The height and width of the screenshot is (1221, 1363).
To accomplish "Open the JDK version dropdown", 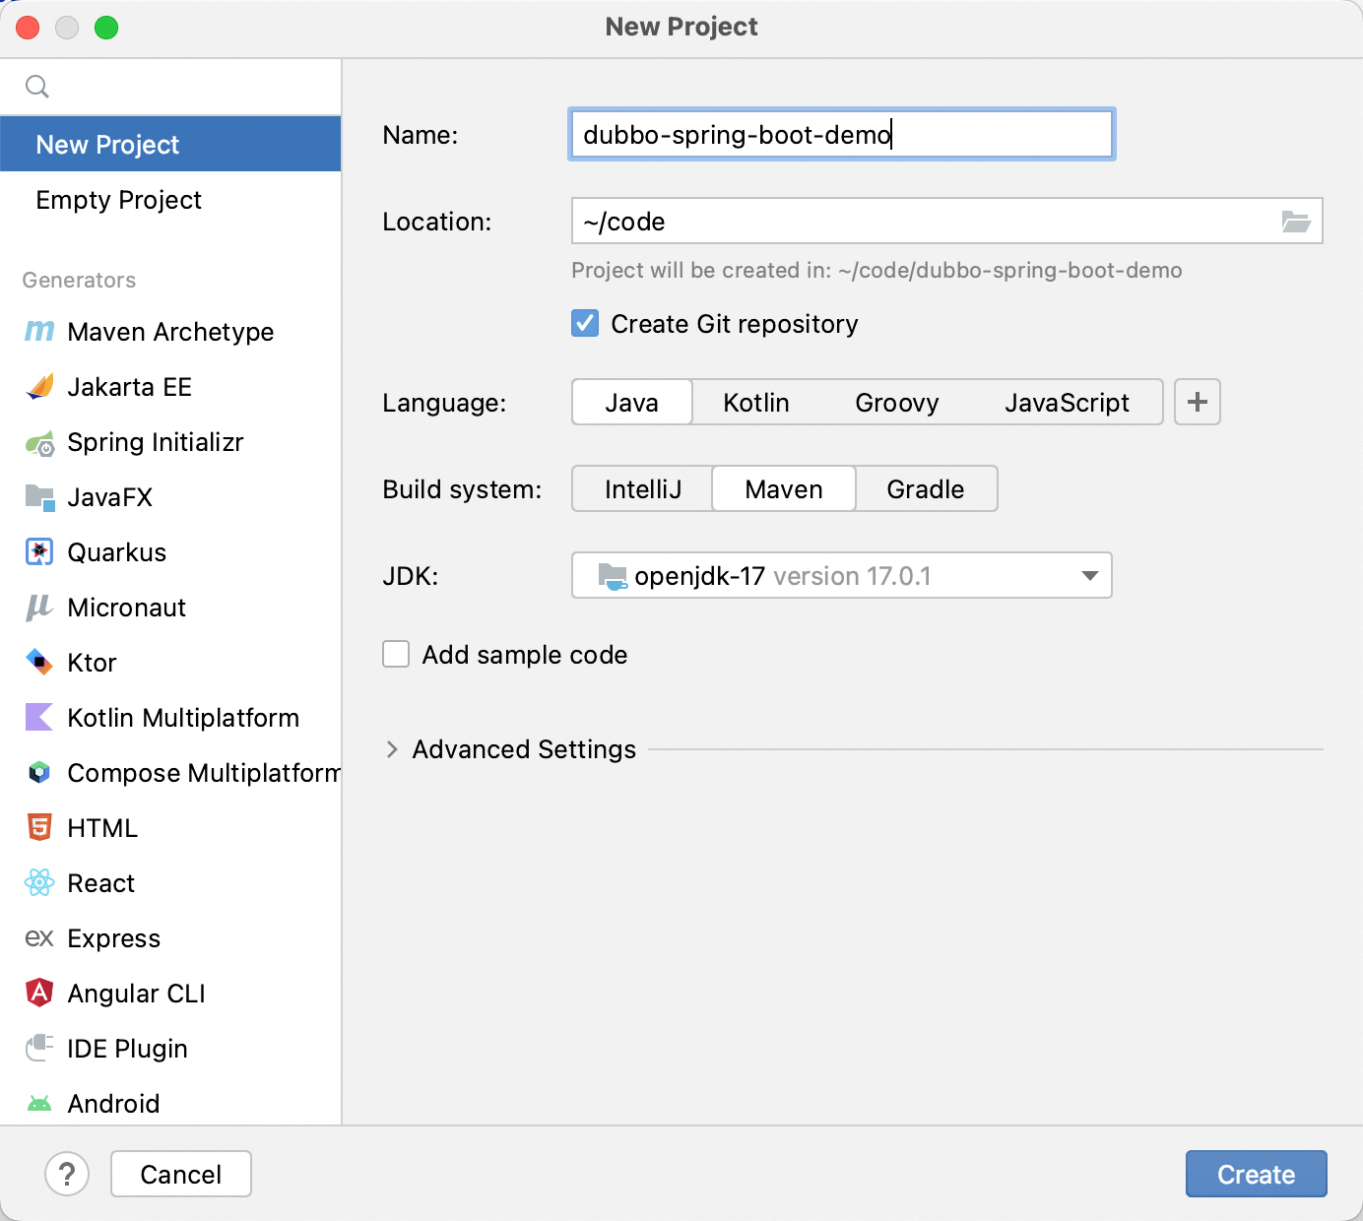I will tap(1089, 576).
